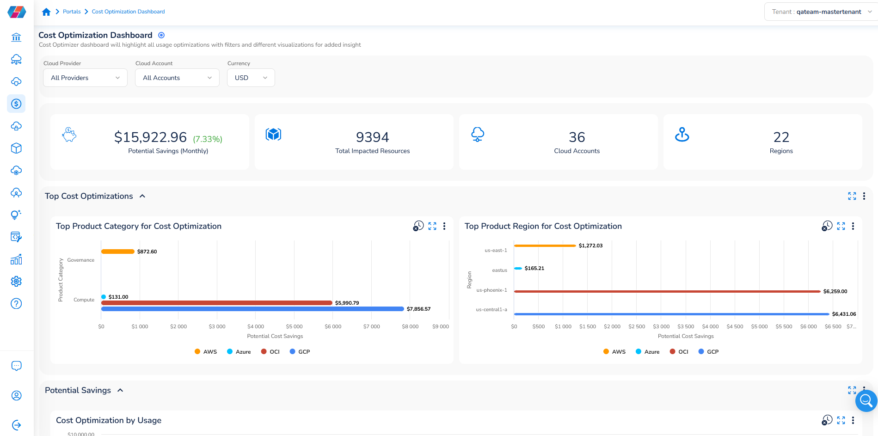Click the logout arrow icon
The height and width of the screenshot is (436, 878).
[16, 425]
